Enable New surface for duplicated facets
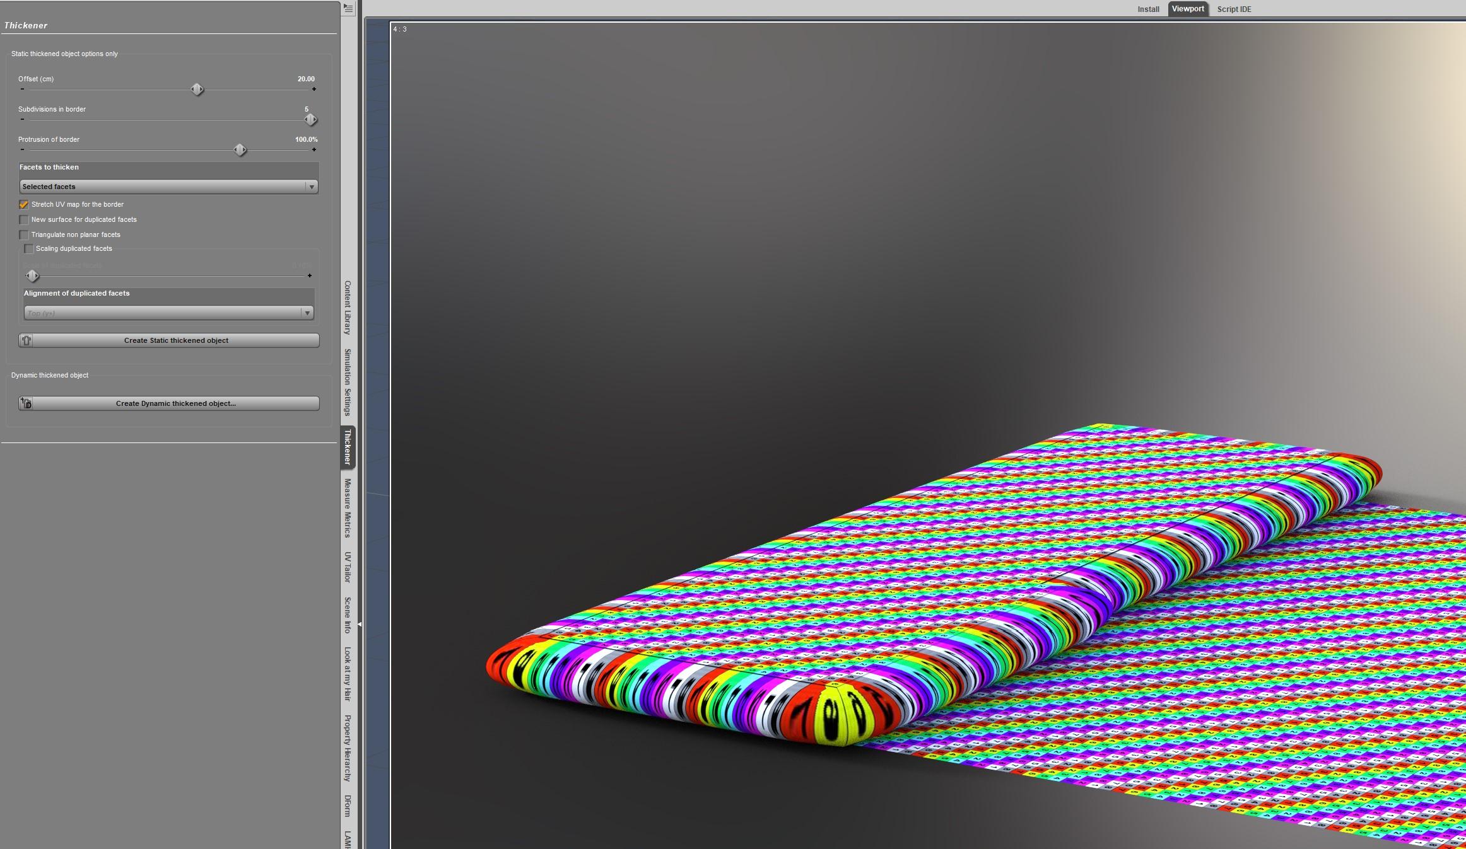 (24, 219)
